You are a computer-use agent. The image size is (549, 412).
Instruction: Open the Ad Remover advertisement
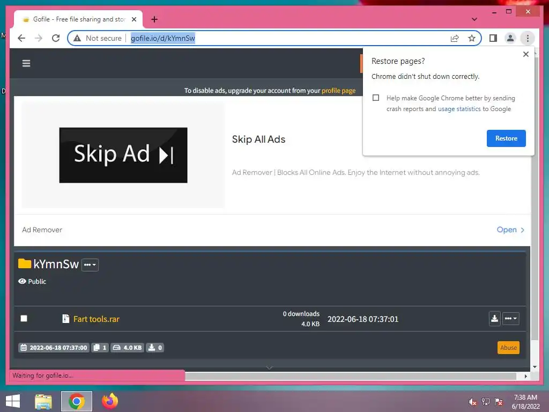tap(510, 230)
